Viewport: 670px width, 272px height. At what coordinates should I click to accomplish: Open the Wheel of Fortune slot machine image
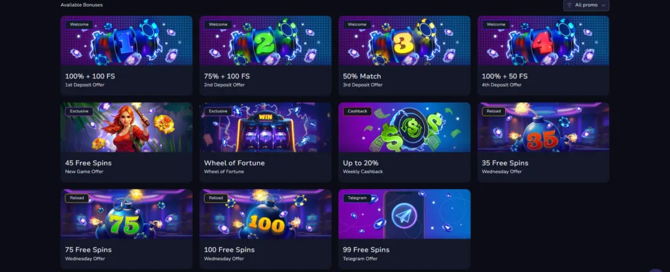pyautogui.click(x=266, y=131)
